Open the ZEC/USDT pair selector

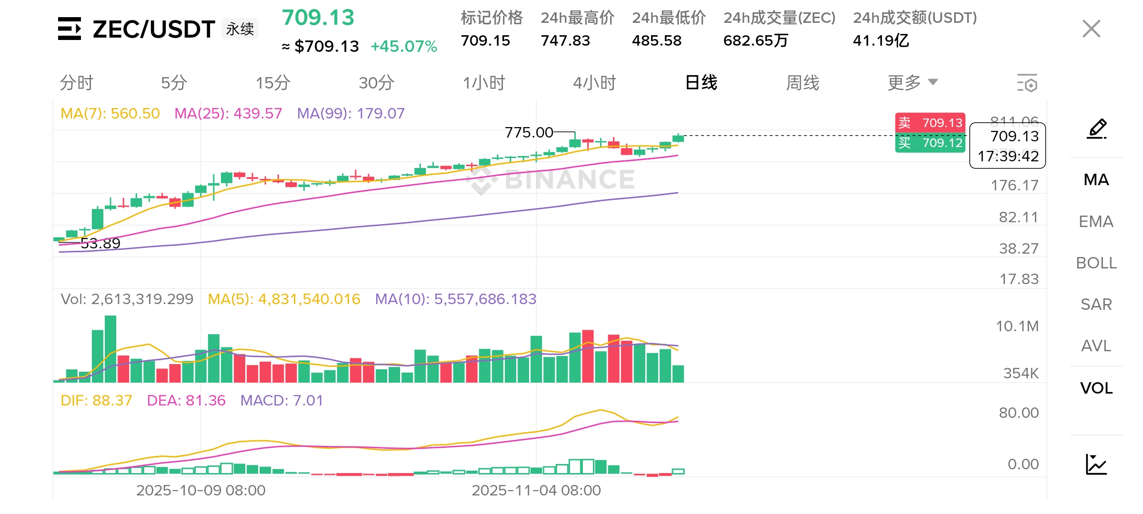(x=153, y=30)
